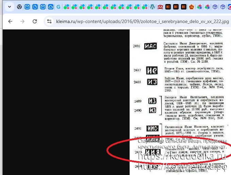Image resolution: width=231 pixels, height=175 pixels.
Task: Reload the current page
Action: tap(35, 21)
